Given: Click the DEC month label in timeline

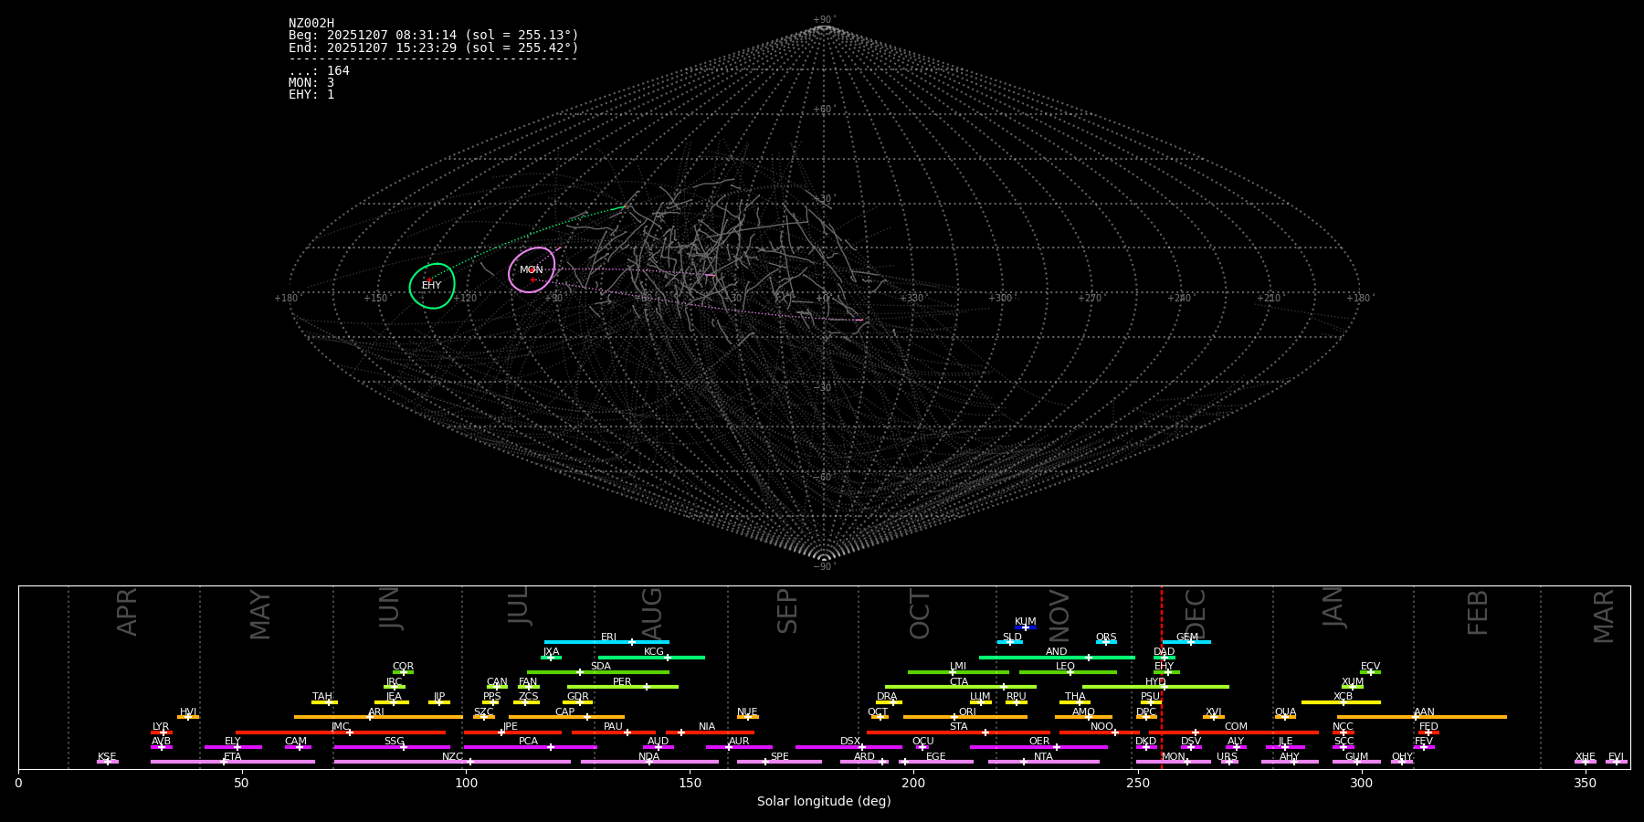Looking at the screenshot, I should pyautogui.click(x=1195, y=614).
